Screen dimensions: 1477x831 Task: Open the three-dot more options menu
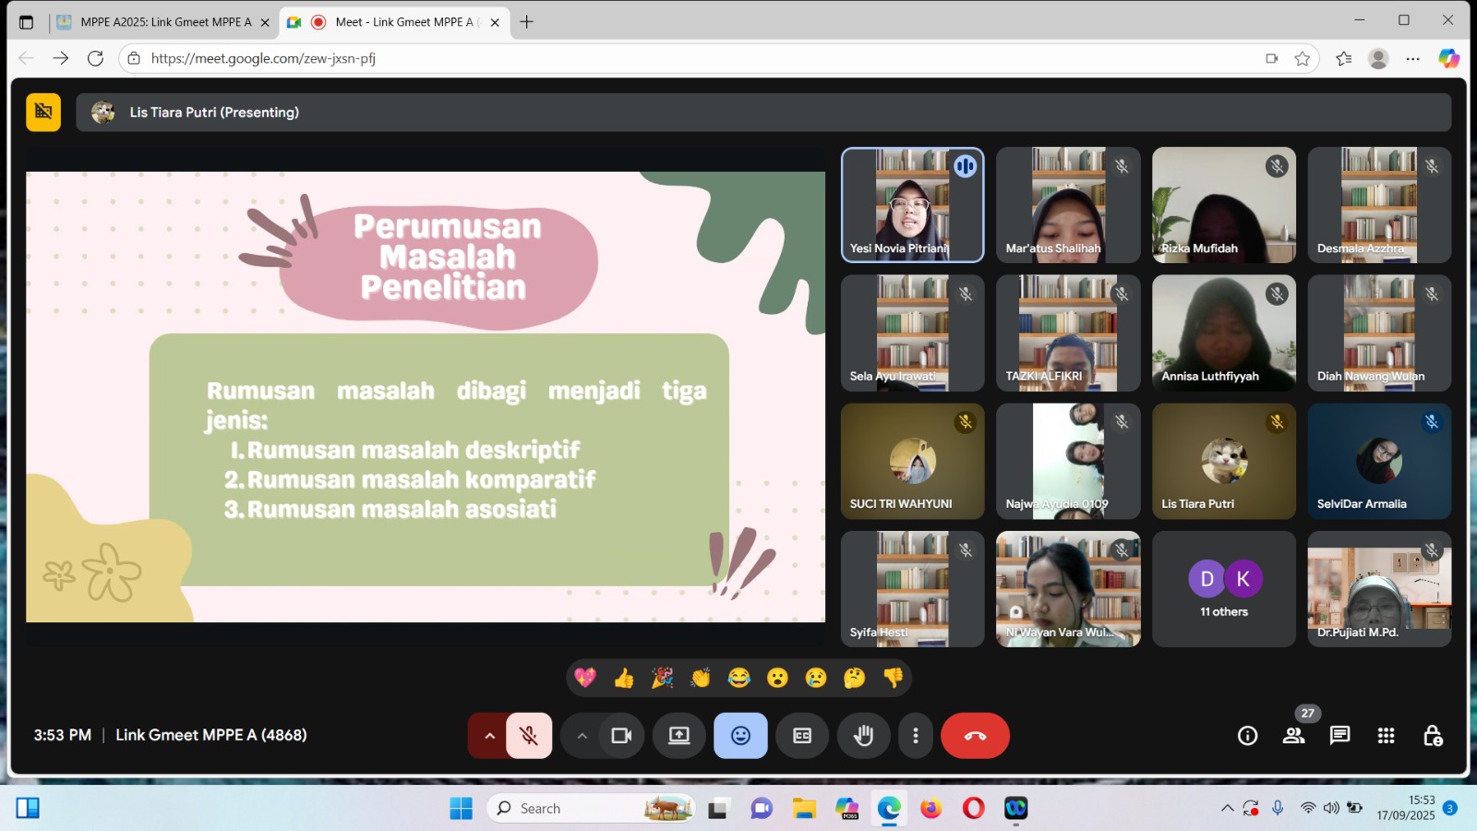[915, 736]
